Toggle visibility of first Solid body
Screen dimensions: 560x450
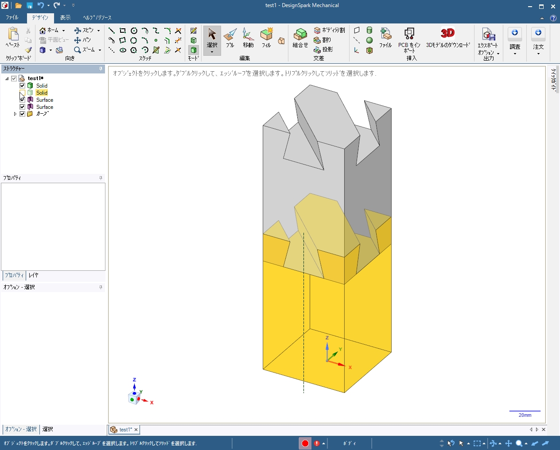(22, 85)
